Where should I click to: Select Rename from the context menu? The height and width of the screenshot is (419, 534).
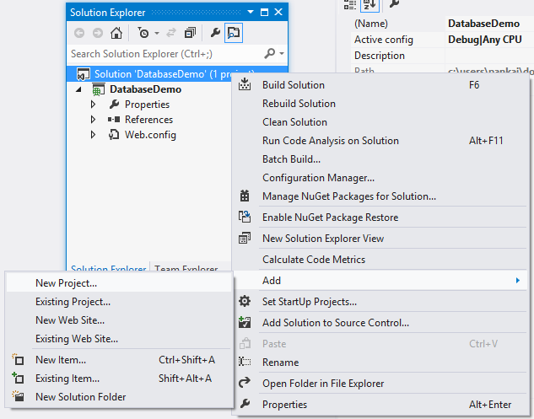point(380,363)
